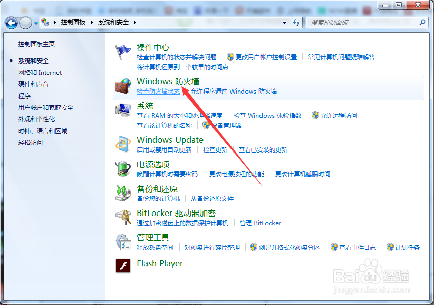Click 对硬盘进行碎片整理 link
Viewport: 434px width, 305px height.
[x=212, y=247]
